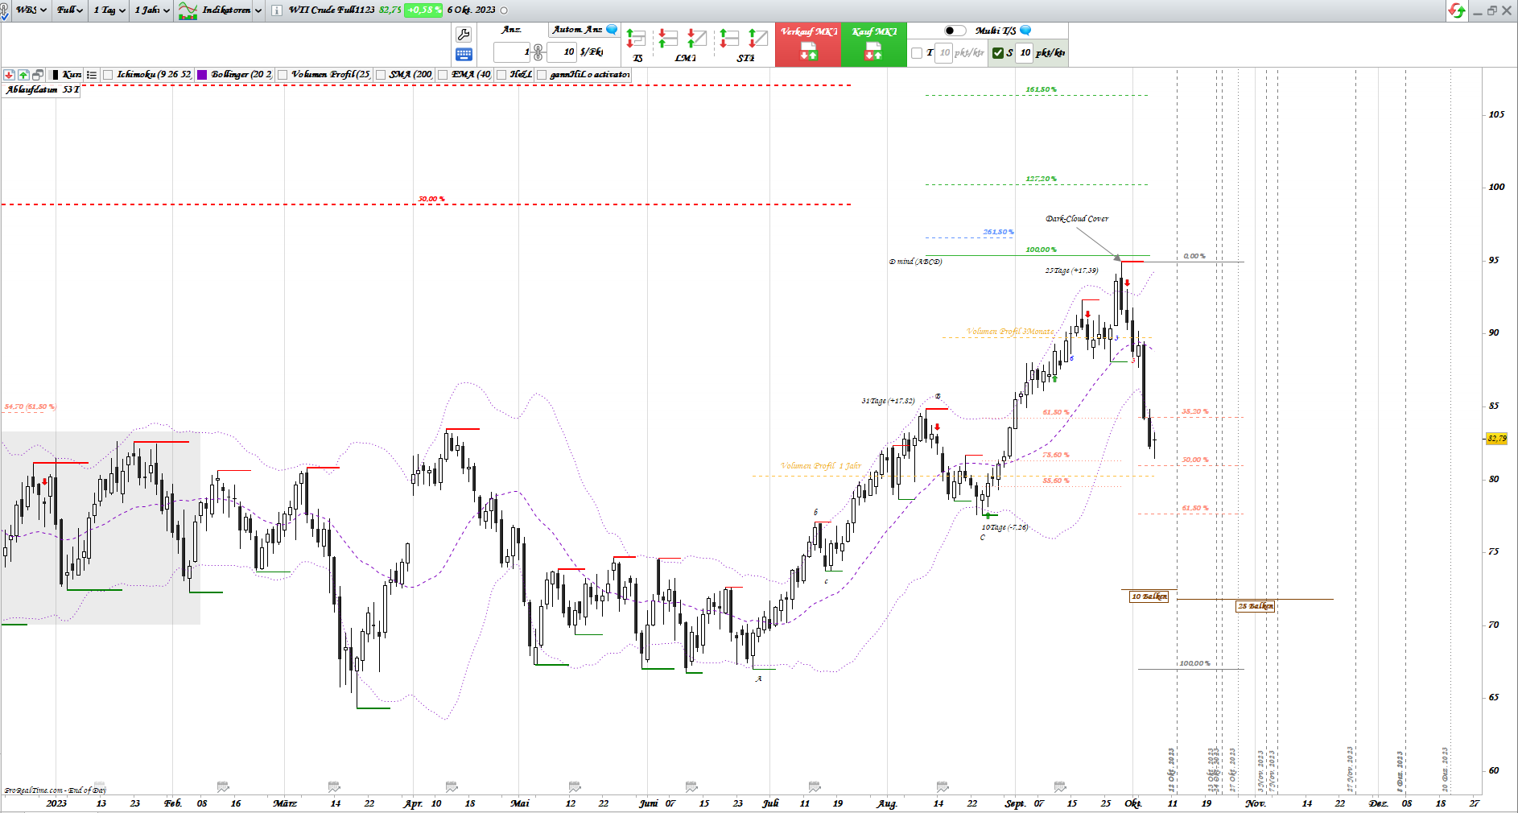Click the Bollinger (20 2 indicator label

[241, 75]
